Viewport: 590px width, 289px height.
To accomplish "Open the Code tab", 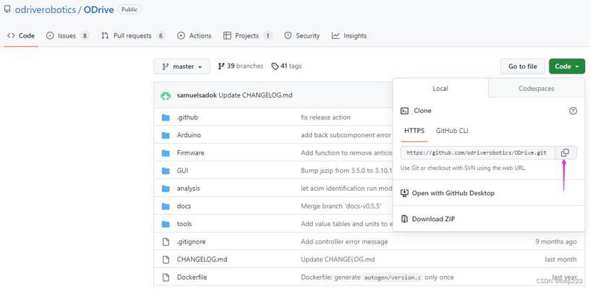I will (21, 35).
